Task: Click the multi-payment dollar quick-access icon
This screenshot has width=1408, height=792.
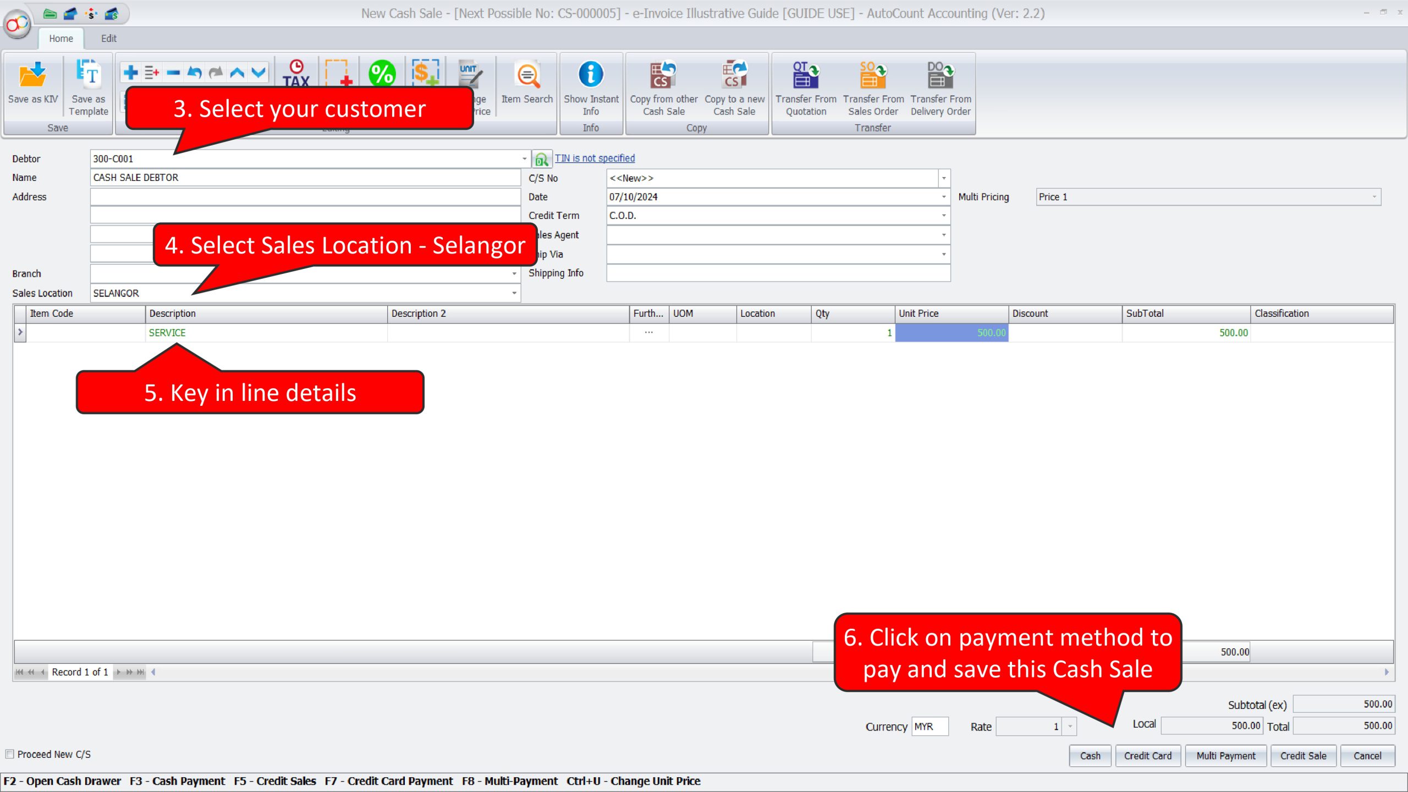Action: 91,14
